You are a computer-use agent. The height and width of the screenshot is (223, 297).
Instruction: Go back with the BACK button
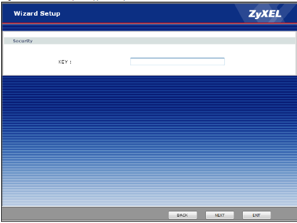click(x=183, y=215)
